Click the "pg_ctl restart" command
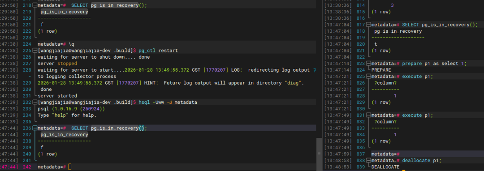The height and width of the screenshot is (171, 484). click(158, 51)
